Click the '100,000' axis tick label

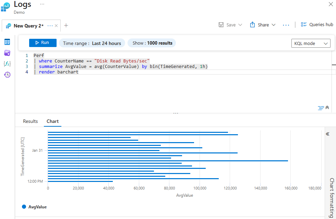pos(200,188)
